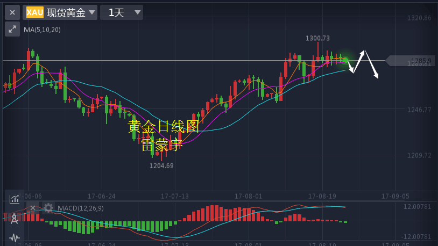Click the 黄金日线图 yellow chart annotation
The height and width of the screenshot is (246, 438).
coord(164,127)
